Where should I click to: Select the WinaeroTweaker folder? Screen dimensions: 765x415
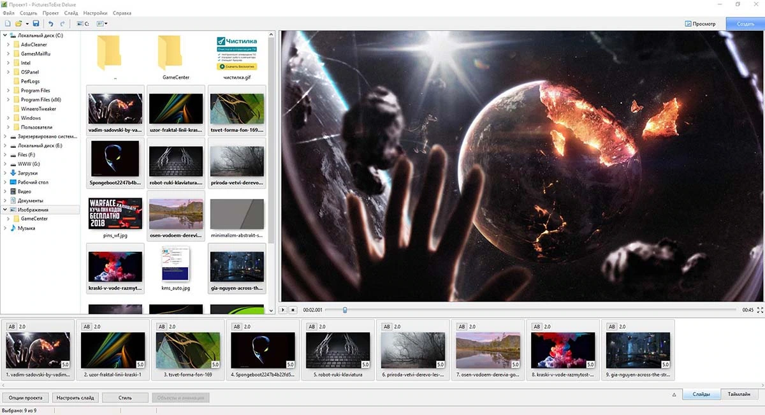click(x=38, y=108)
